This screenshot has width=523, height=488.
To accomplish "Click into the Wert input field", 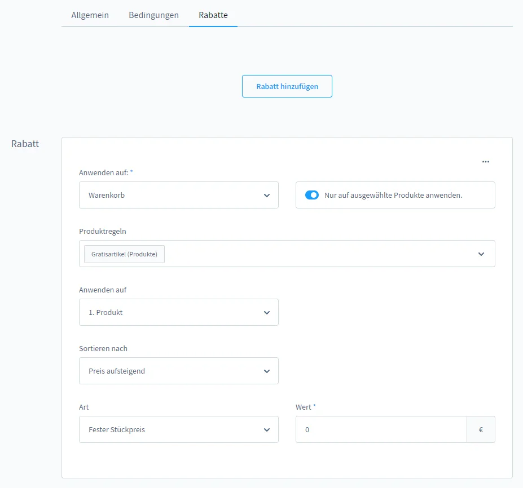I will (381, 430).
